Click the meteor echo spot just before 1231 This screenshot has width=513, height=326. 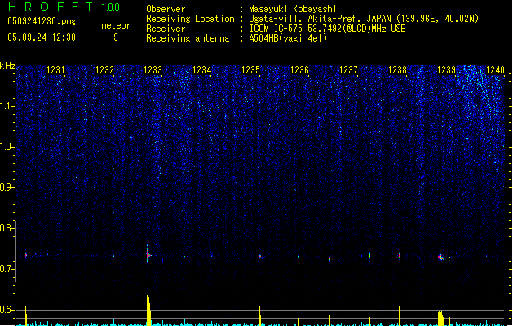(26, 255)
